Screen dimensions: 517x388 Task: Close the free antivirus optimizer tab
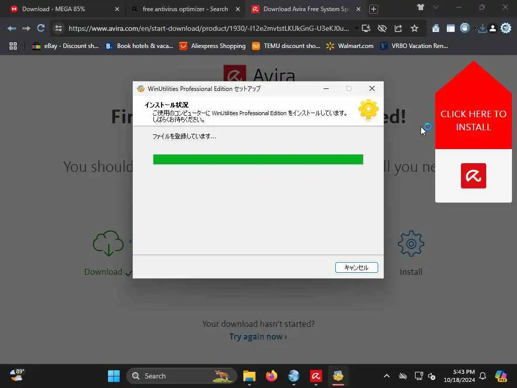click(238, 9)
